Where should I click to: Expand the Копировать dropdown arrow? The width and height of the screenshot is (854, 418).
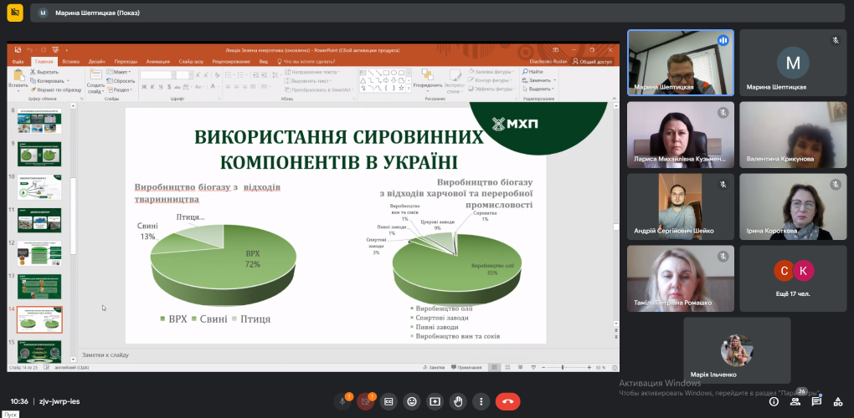pyautogui.click(x=68, y=81)
